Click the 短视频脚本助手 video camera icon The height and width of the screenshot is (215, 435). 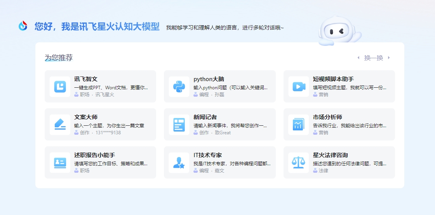[298, 87]
